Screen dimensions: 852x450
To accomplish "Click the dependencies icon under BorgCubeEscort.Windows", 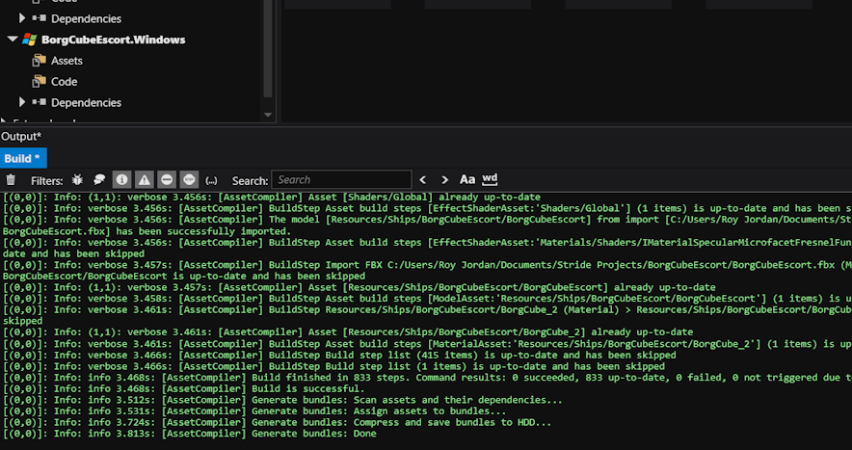I will (x=39, y=102).
